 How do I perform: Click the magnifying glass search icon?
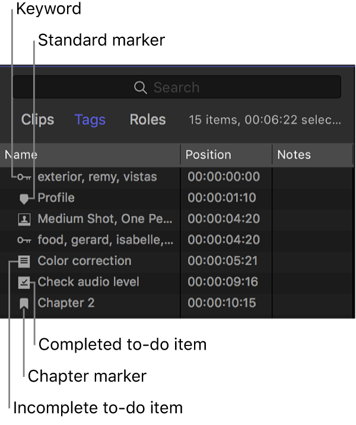click(x=141, y=88)
